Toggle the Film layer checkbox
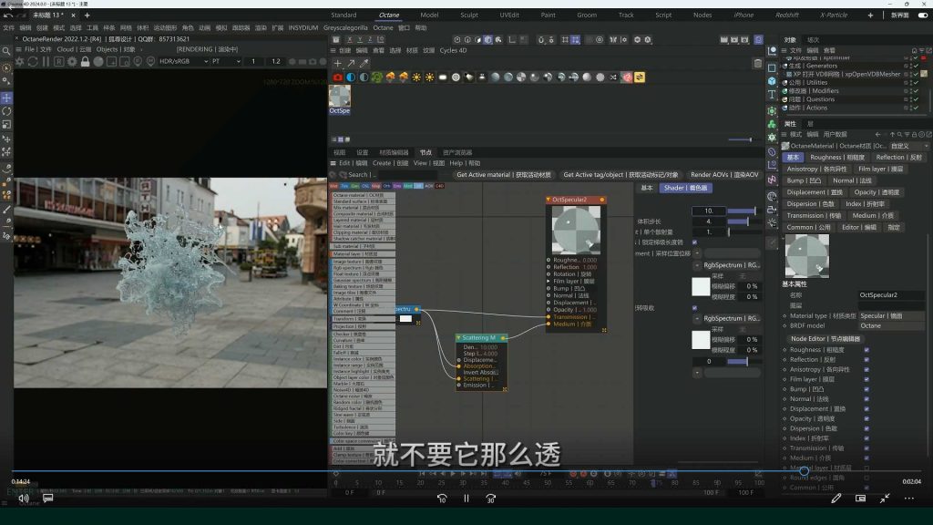 pyautogui.click(x=866, y=379)
